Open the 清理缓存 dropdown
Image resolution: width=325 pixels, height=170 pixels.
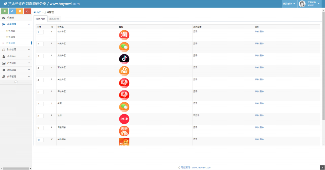289,4
